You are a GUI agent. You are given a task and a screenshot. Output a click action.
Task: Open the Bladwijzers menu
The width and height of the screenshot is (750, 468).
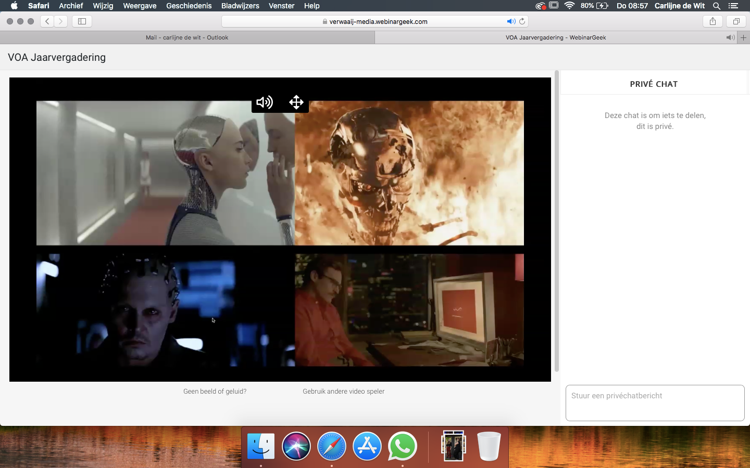(240, 6)
